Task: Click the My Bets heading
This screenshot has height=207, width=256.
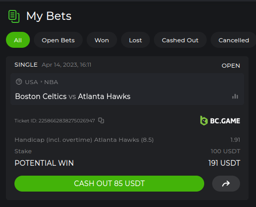Action: click(49, 16)
